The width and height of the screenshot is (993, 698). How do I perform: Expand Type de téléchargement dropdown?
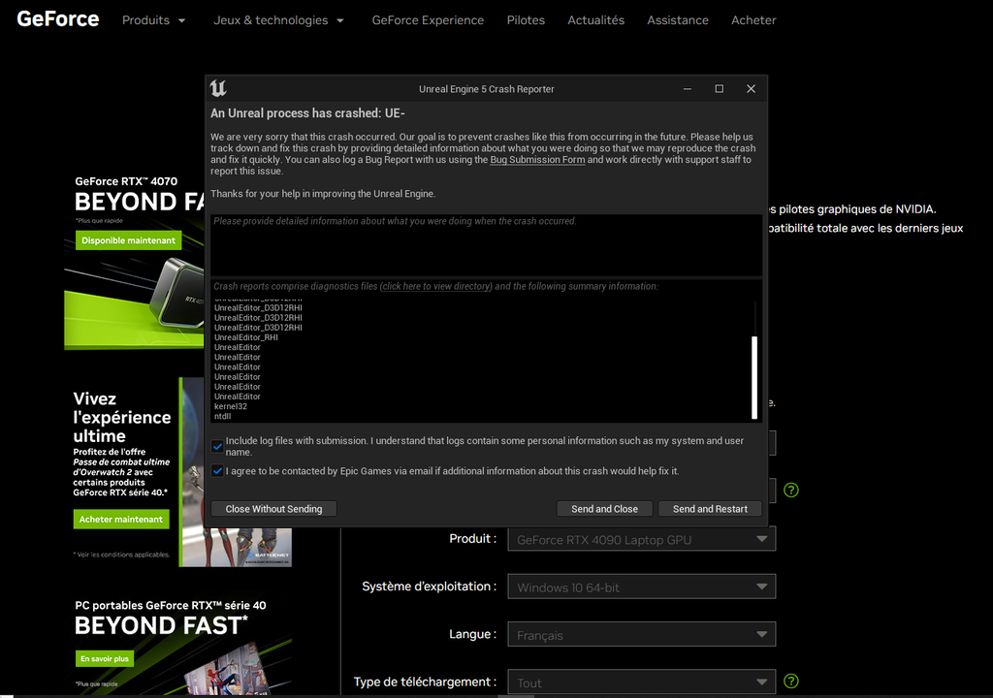pyautogui.click(x=642, y=682)
